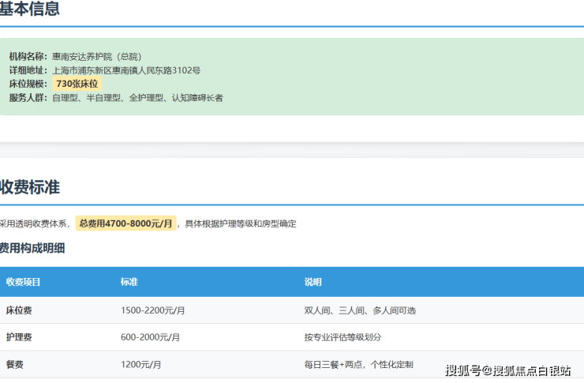584x383 pixels.
Task: Click the 收费标准 section heading
Action: pyautogui.click(x=29, y=188)
